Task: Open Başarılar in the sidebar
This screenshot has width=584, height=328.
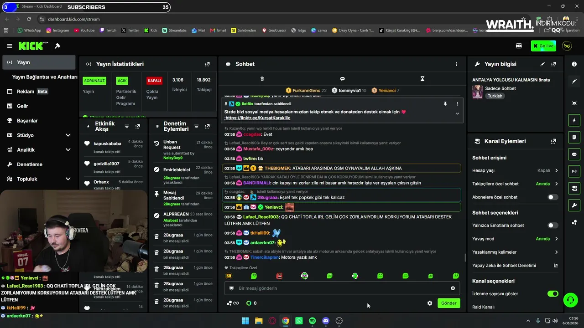Action: (x=38, y=121)
